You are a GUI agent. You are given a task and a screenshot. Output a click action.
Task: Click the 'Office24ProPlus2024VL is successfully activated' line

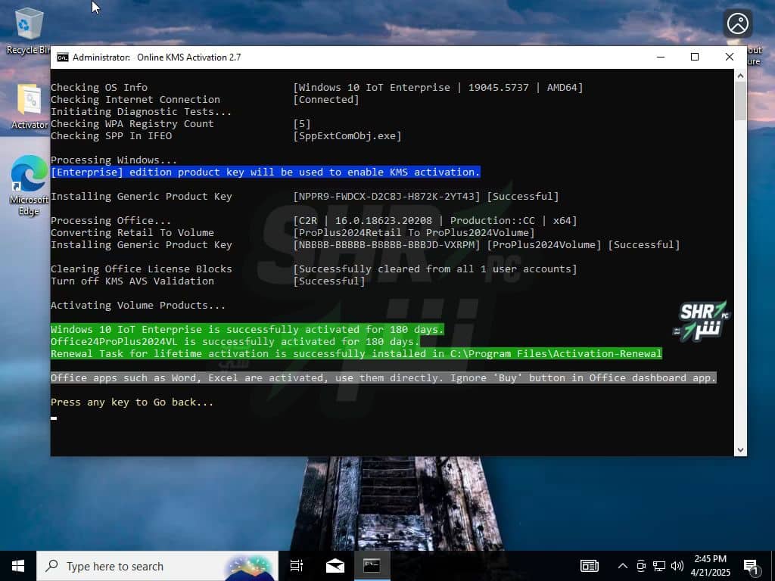point(235,341)
